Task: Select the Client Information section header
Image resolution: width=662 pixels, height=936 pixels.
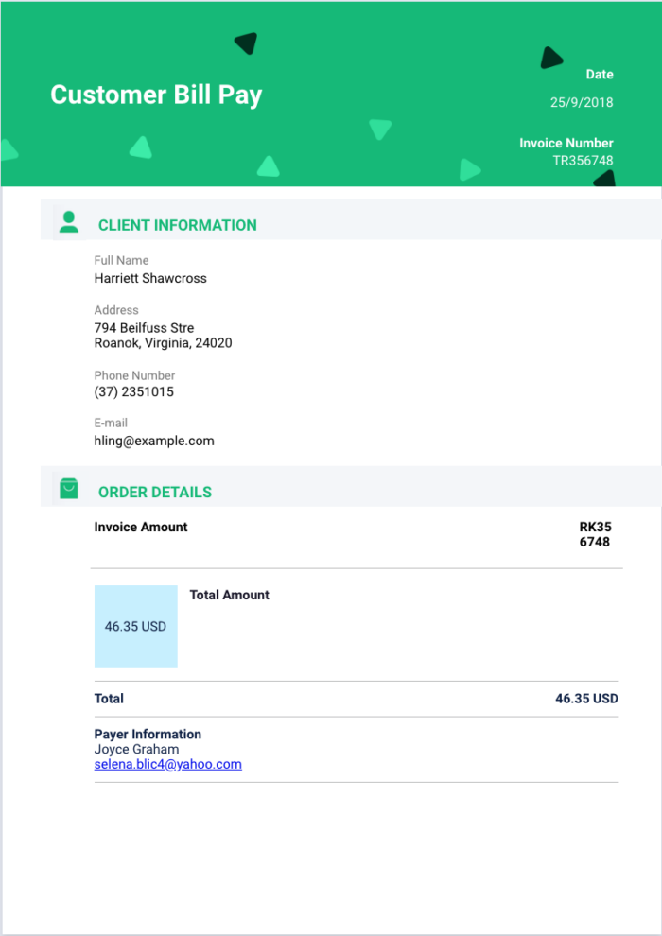Action: tap(177, 225)
